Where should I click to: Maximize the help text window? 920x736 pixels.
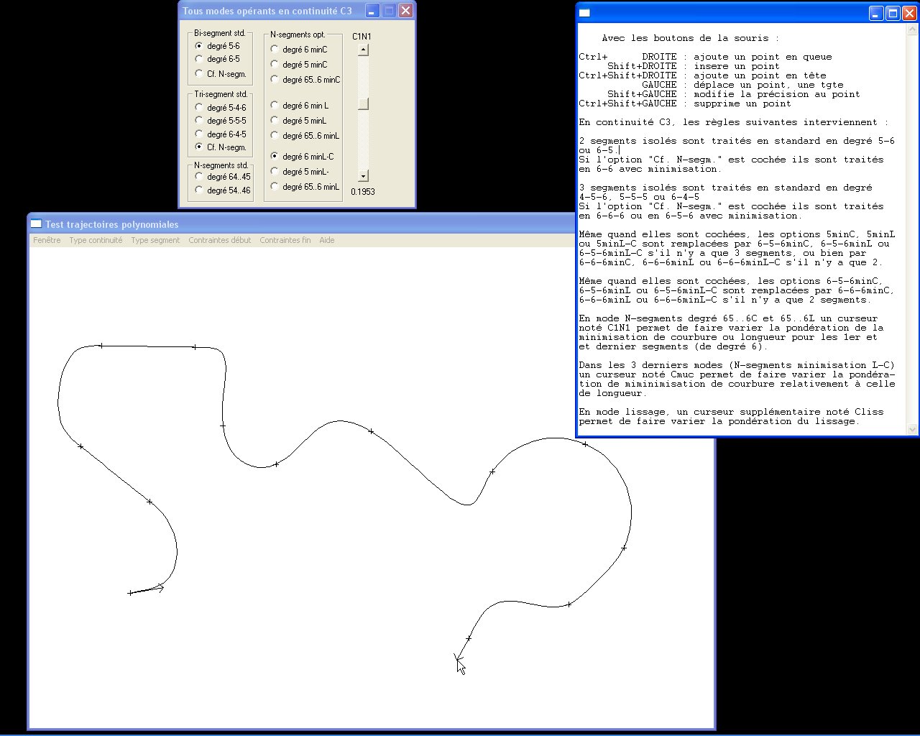pyautogui.click(x=893, y=13)
